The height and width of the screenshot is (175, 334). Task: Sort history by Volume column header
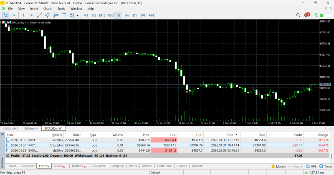pyautogui.click(x=111, y=135)
